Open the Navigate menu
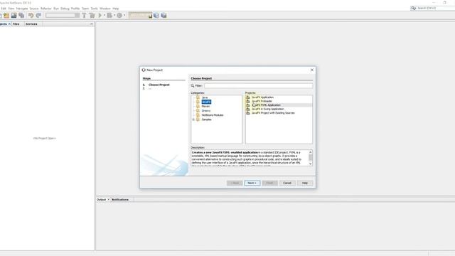 22,9
